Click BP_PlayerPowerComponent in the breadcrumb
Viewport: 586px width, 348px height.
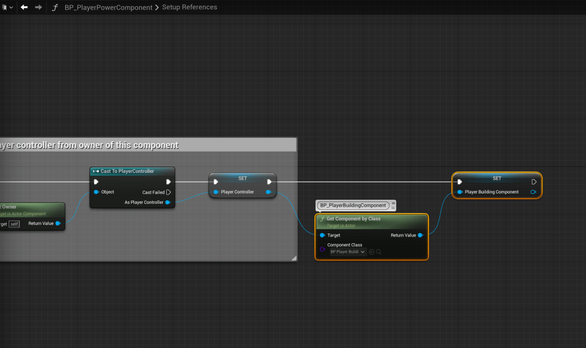pos(108,7)
